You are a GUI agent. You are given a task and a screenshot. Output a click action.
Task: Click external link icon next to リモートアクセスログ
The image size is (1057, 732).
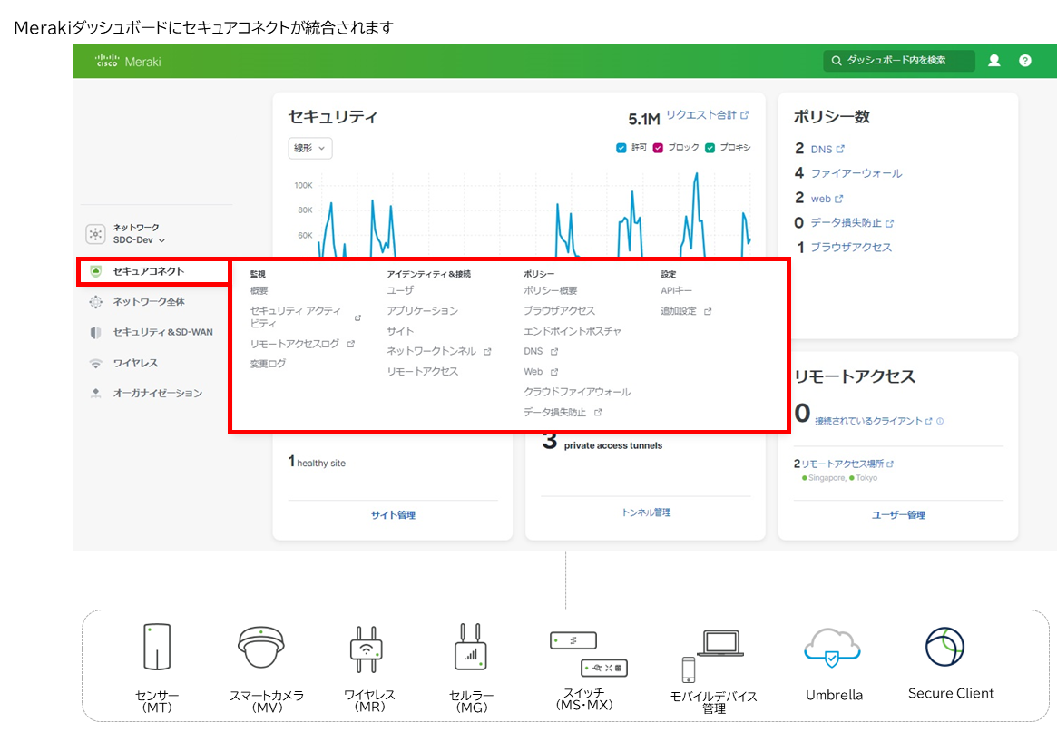(350, 344)
